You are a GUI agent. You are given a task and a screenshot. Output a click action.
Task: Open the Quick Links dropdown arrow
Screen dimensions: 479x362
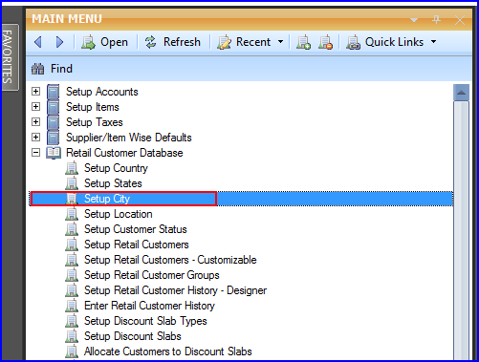coord(433,42)
